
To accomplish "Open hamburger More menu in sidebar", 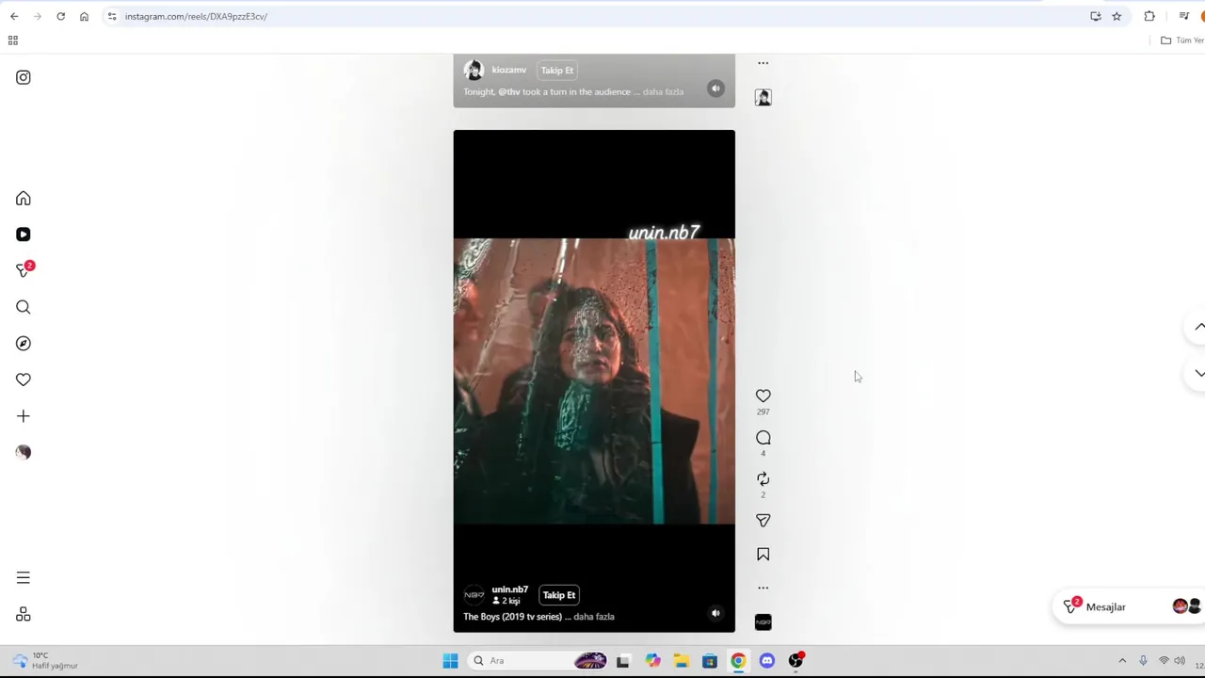I will pyautogui.click(x=24, y=577).
